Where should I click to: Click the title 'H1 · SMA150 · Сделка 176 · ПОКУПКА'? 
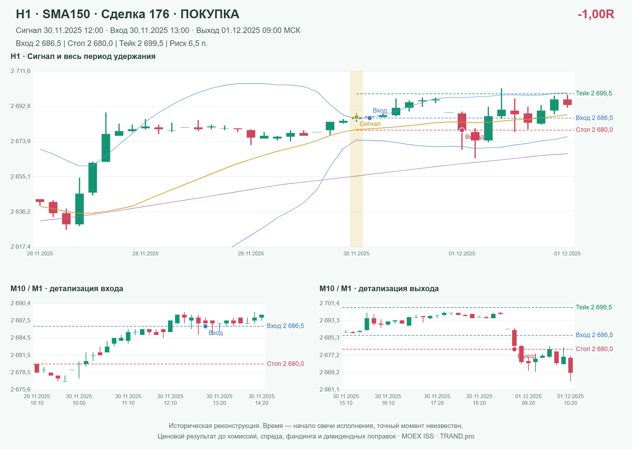click(x=127, y=14)
